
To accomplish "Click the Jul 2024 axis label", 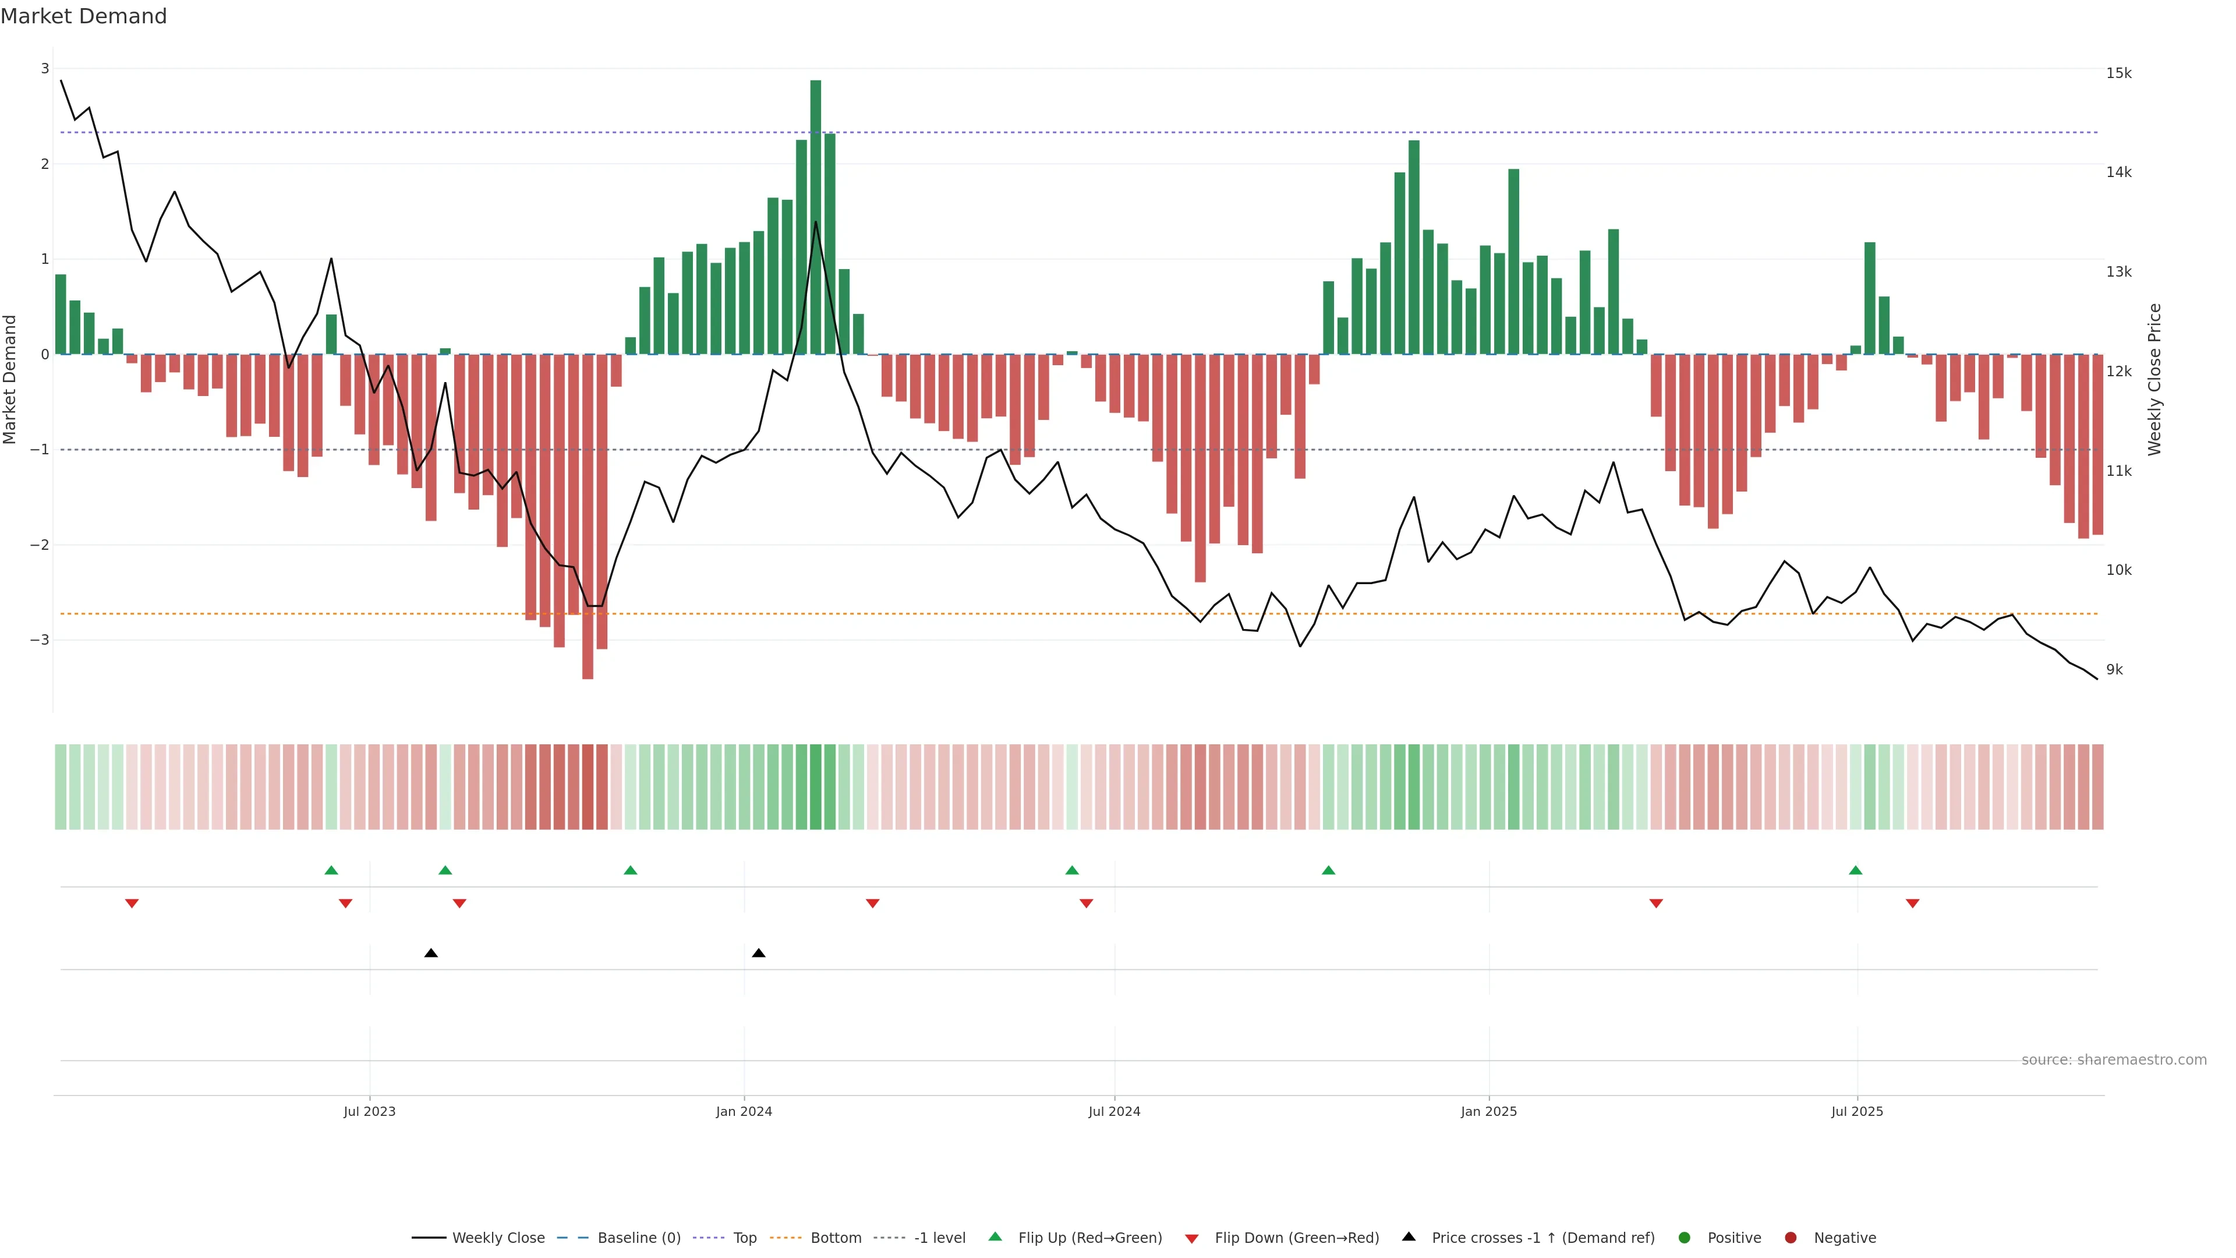I will 1114,1112.
